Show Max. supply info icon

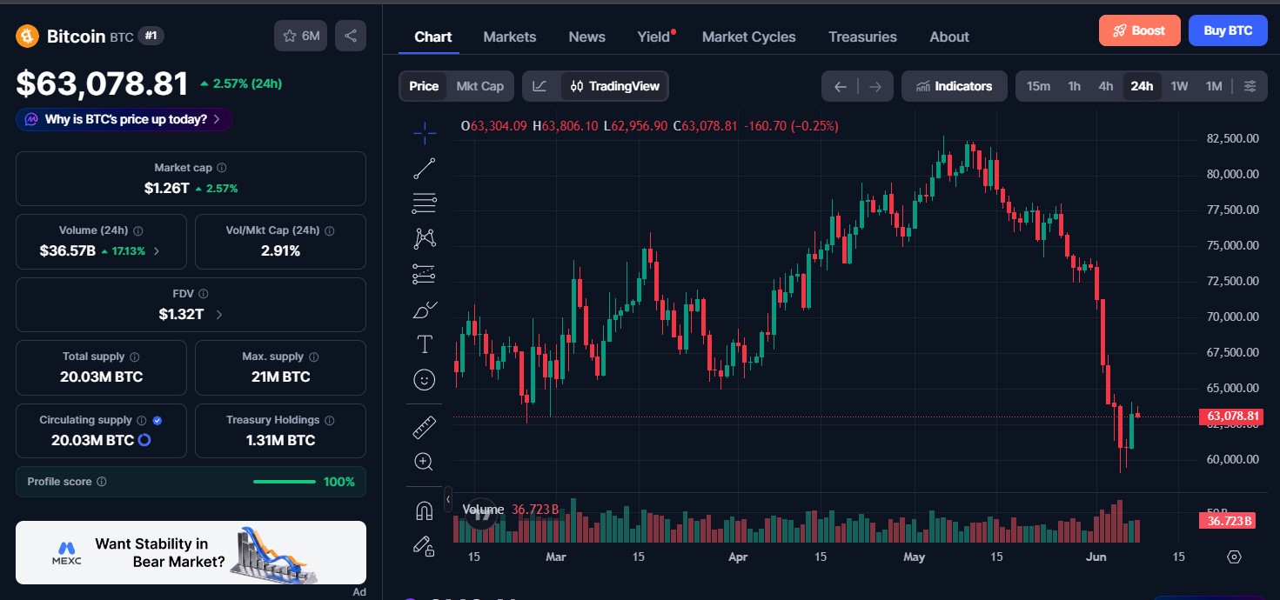(313, 357)
